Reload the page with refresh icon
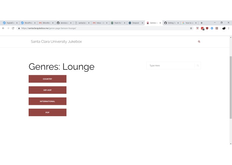 pyautogui.click(x=13, y=28)
